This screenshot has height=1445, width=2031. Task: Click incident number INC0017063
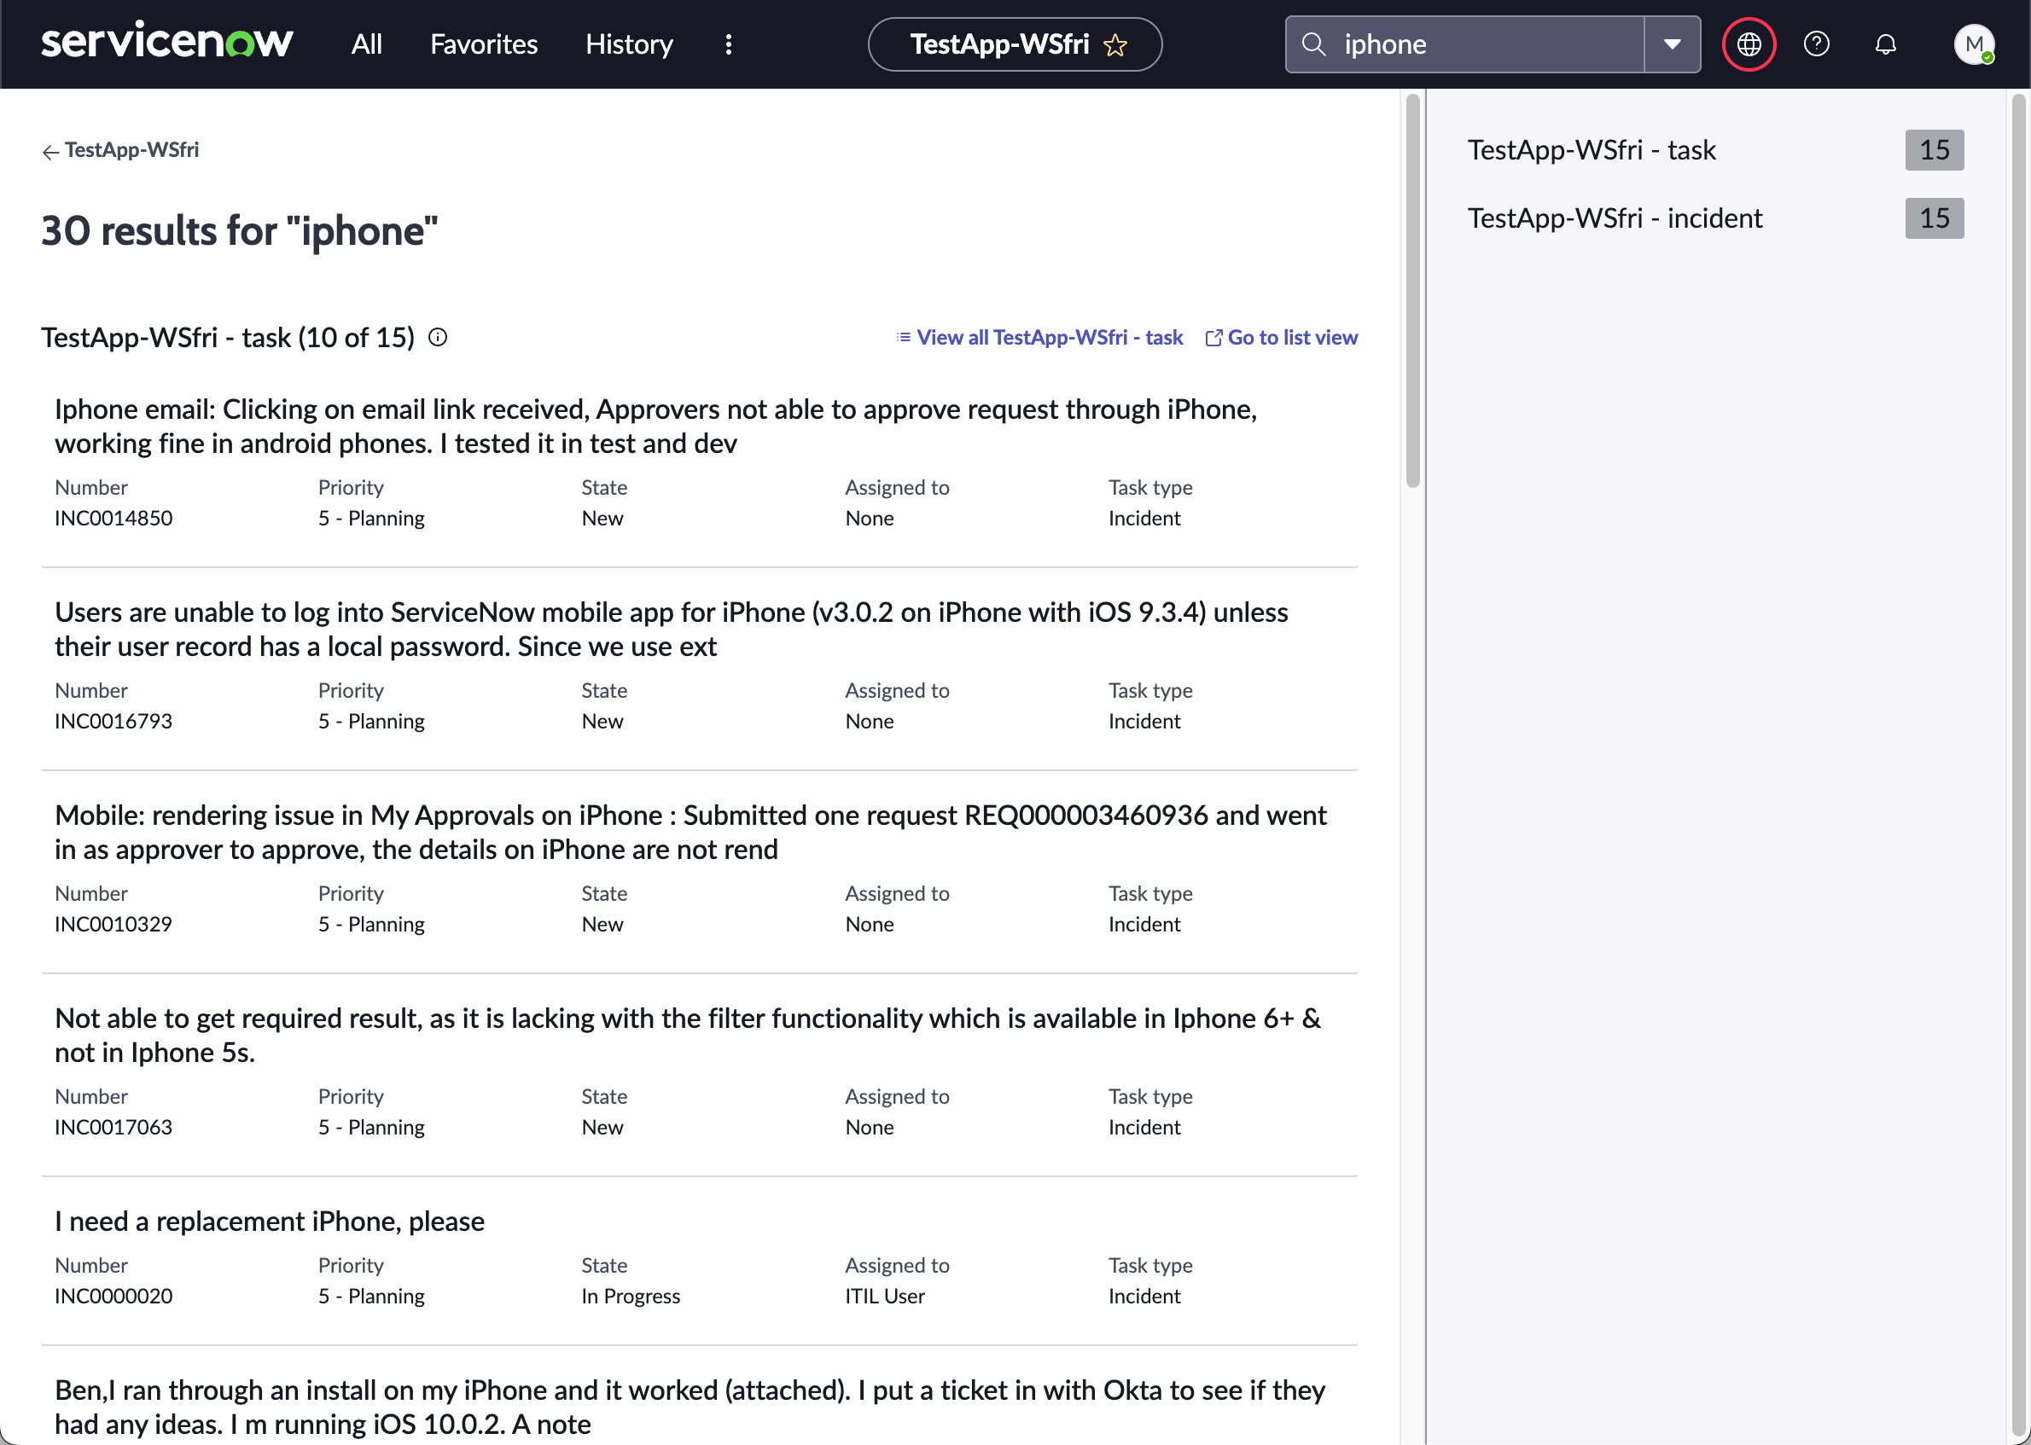click(x=113, y=1127)
